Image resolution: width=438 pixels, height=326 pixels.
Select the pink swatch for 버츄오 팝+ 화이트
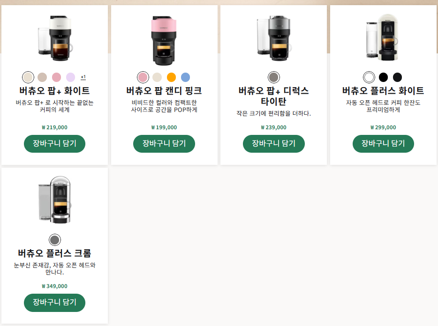[56, 77]
